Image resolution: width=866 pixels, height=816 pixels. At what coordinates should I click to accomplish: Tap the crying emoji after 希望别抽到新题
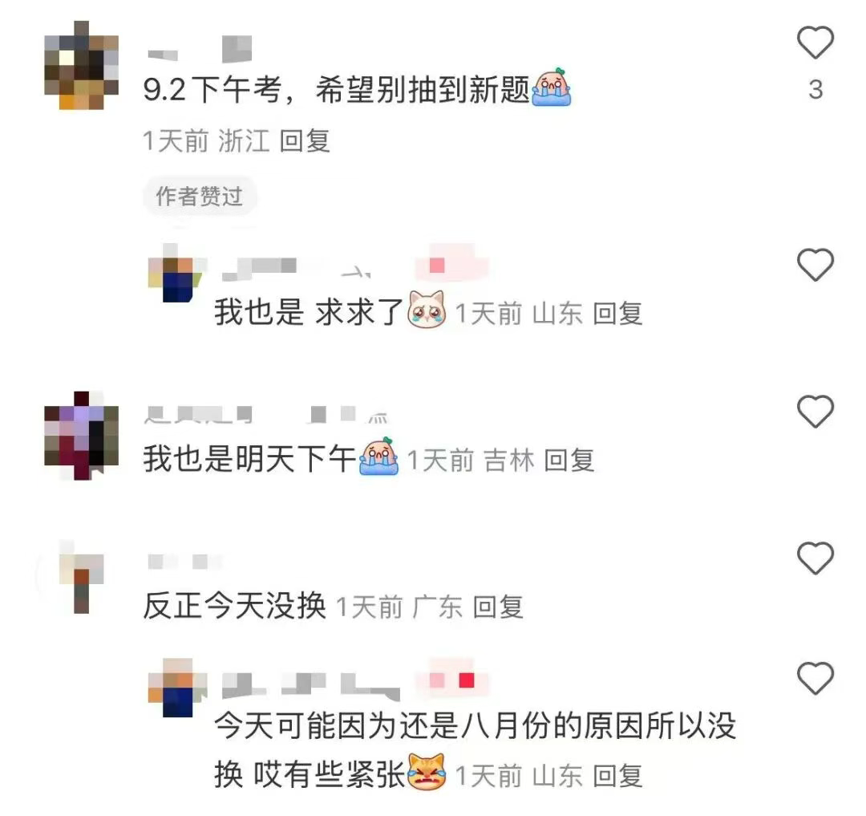(551, 87)
